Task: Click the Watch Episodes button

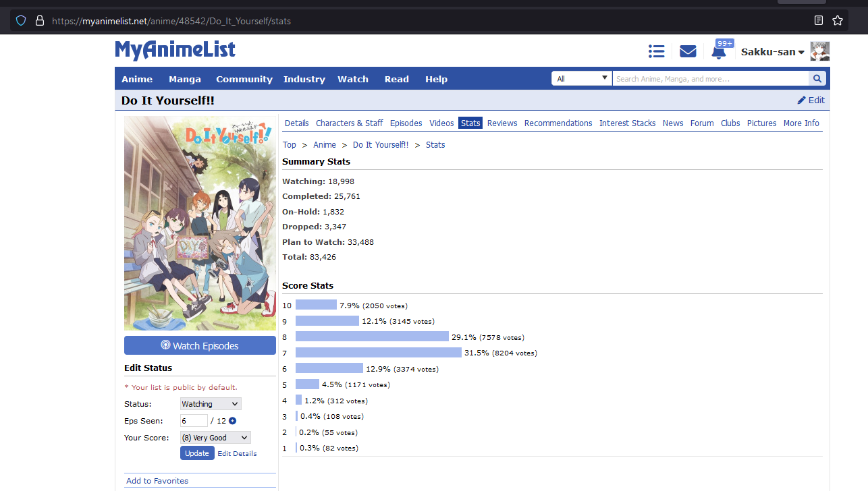Action: click(x=200, y=345)
